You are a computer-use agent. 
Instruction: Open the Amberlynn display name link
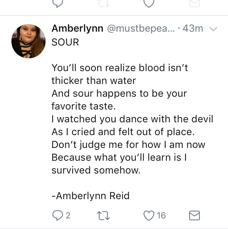(77, 28)
